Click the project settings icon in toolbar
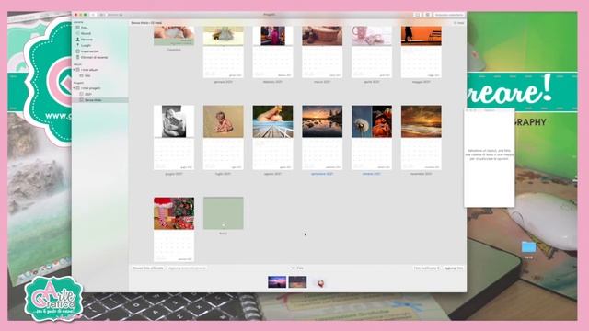The image size is (589, 331). (427, 15)
